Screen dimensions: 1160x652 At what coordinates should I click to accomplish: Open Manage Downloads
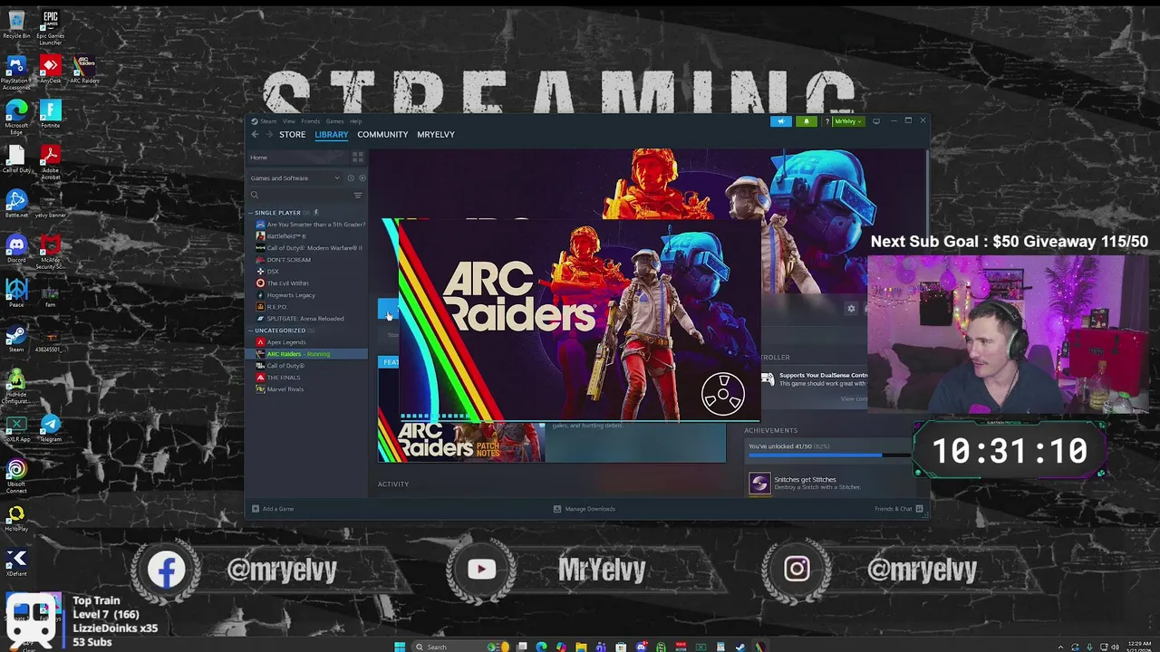(585, 509)
